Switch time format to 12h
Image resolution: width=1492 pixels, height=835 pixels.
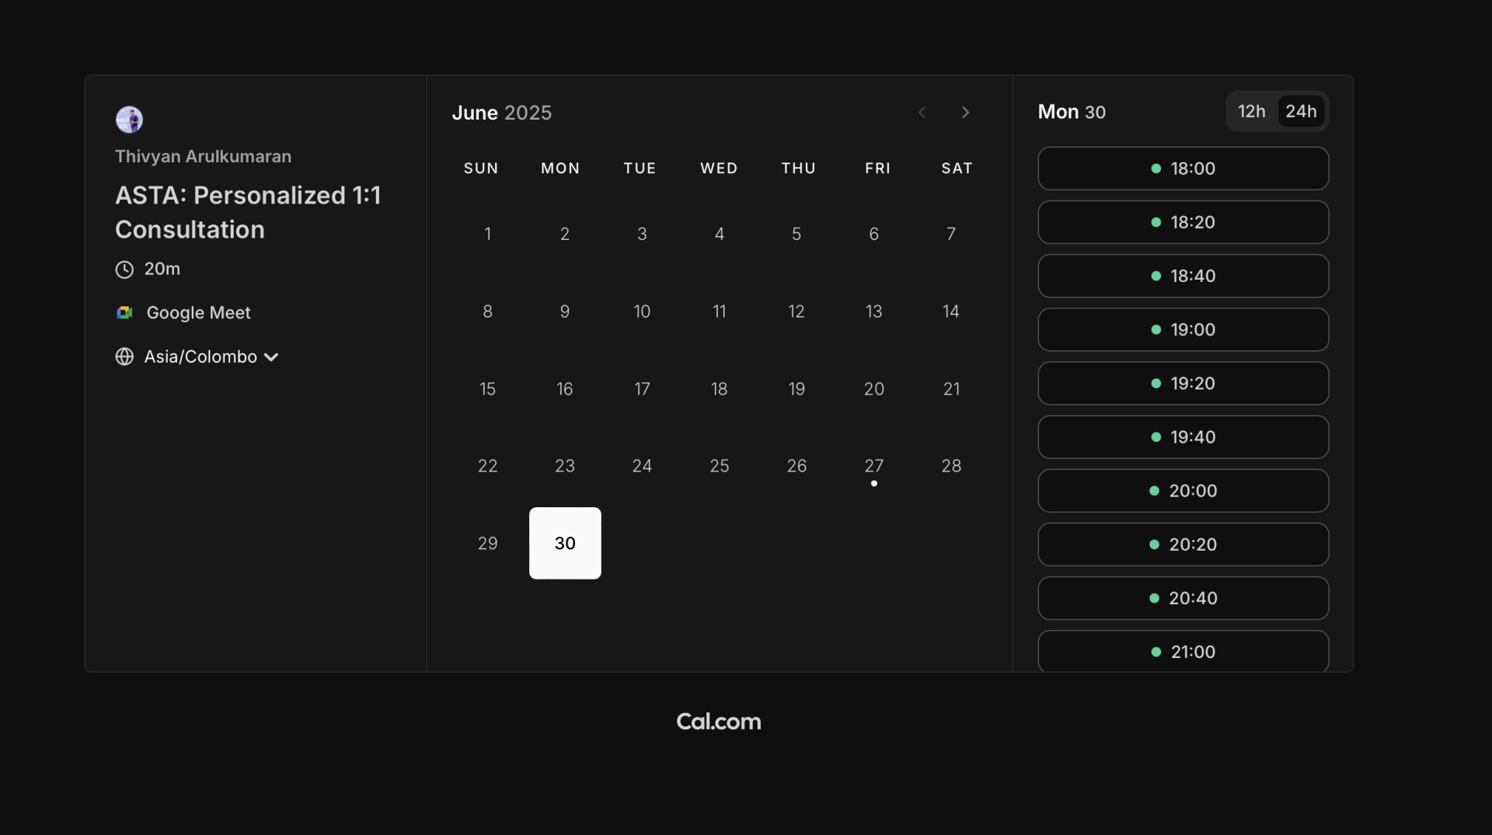click(x=1251, y=112)
